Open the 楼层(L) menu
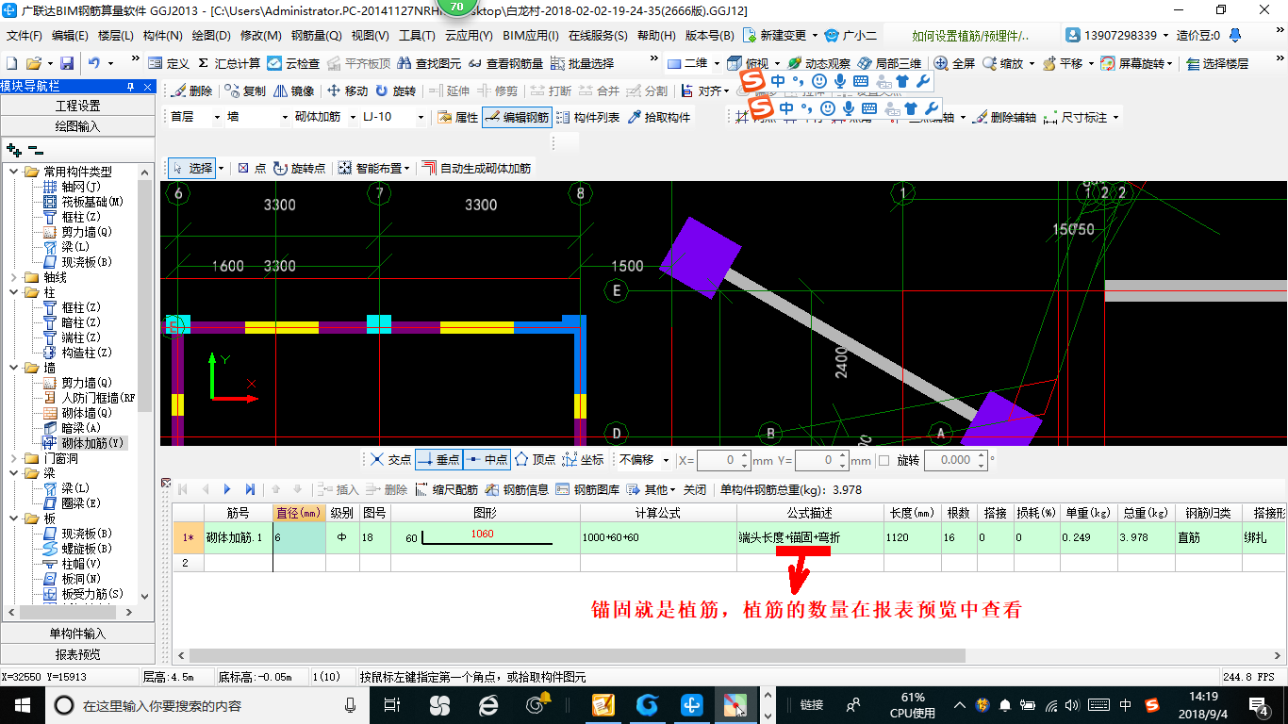Viewport: 1288px width, 724px height. [116, 35]
